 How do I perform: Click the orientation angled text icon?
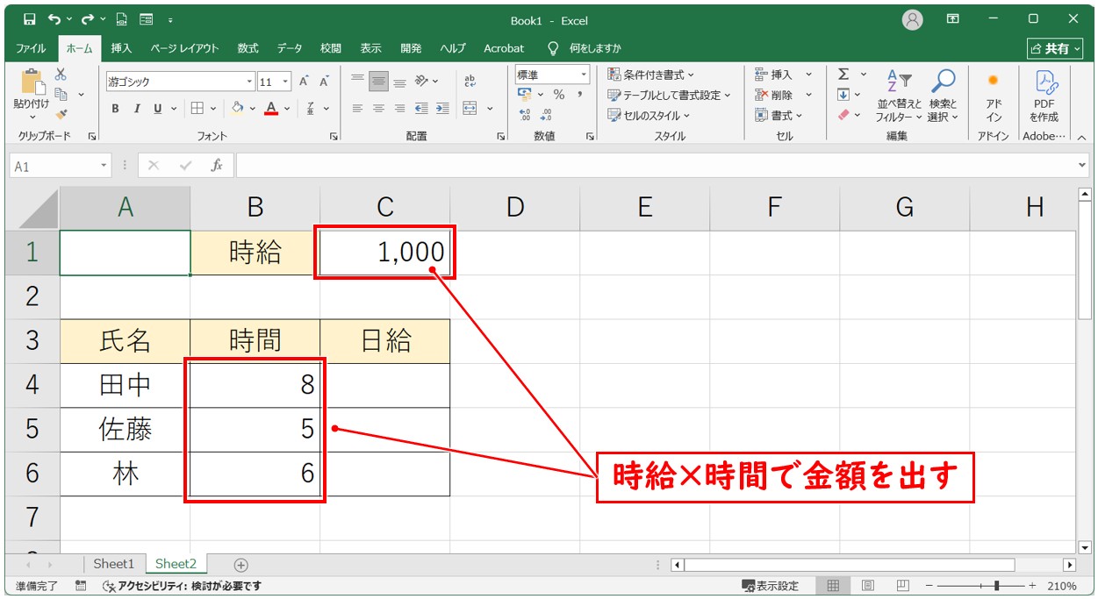(421, 81)
